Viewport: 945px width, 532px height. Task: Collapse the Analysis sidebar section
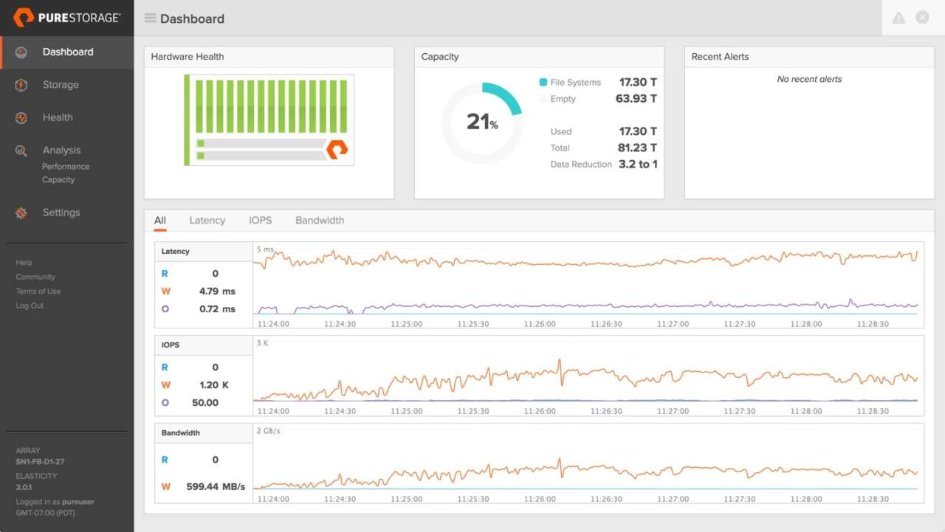click(x=61, y=149)
